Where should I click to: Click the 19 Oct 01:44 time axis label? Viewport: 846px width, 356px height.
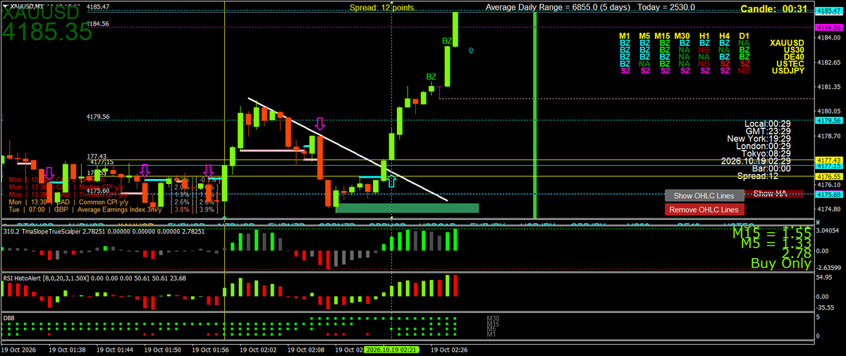115,349
